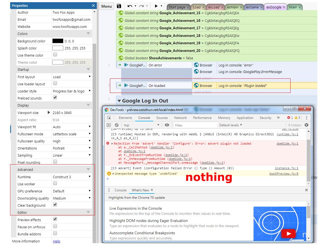Toggle the Use theme color checkbox
329x246 pixels.
[x=55, y=55]
